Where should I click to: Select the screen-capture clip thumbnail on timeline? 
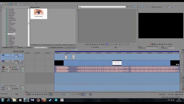[117, 63]
